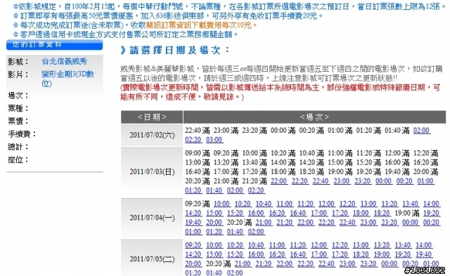
Task: Click the 02:00 showtime on 2011/07/04
Action: tap(256, 232)
